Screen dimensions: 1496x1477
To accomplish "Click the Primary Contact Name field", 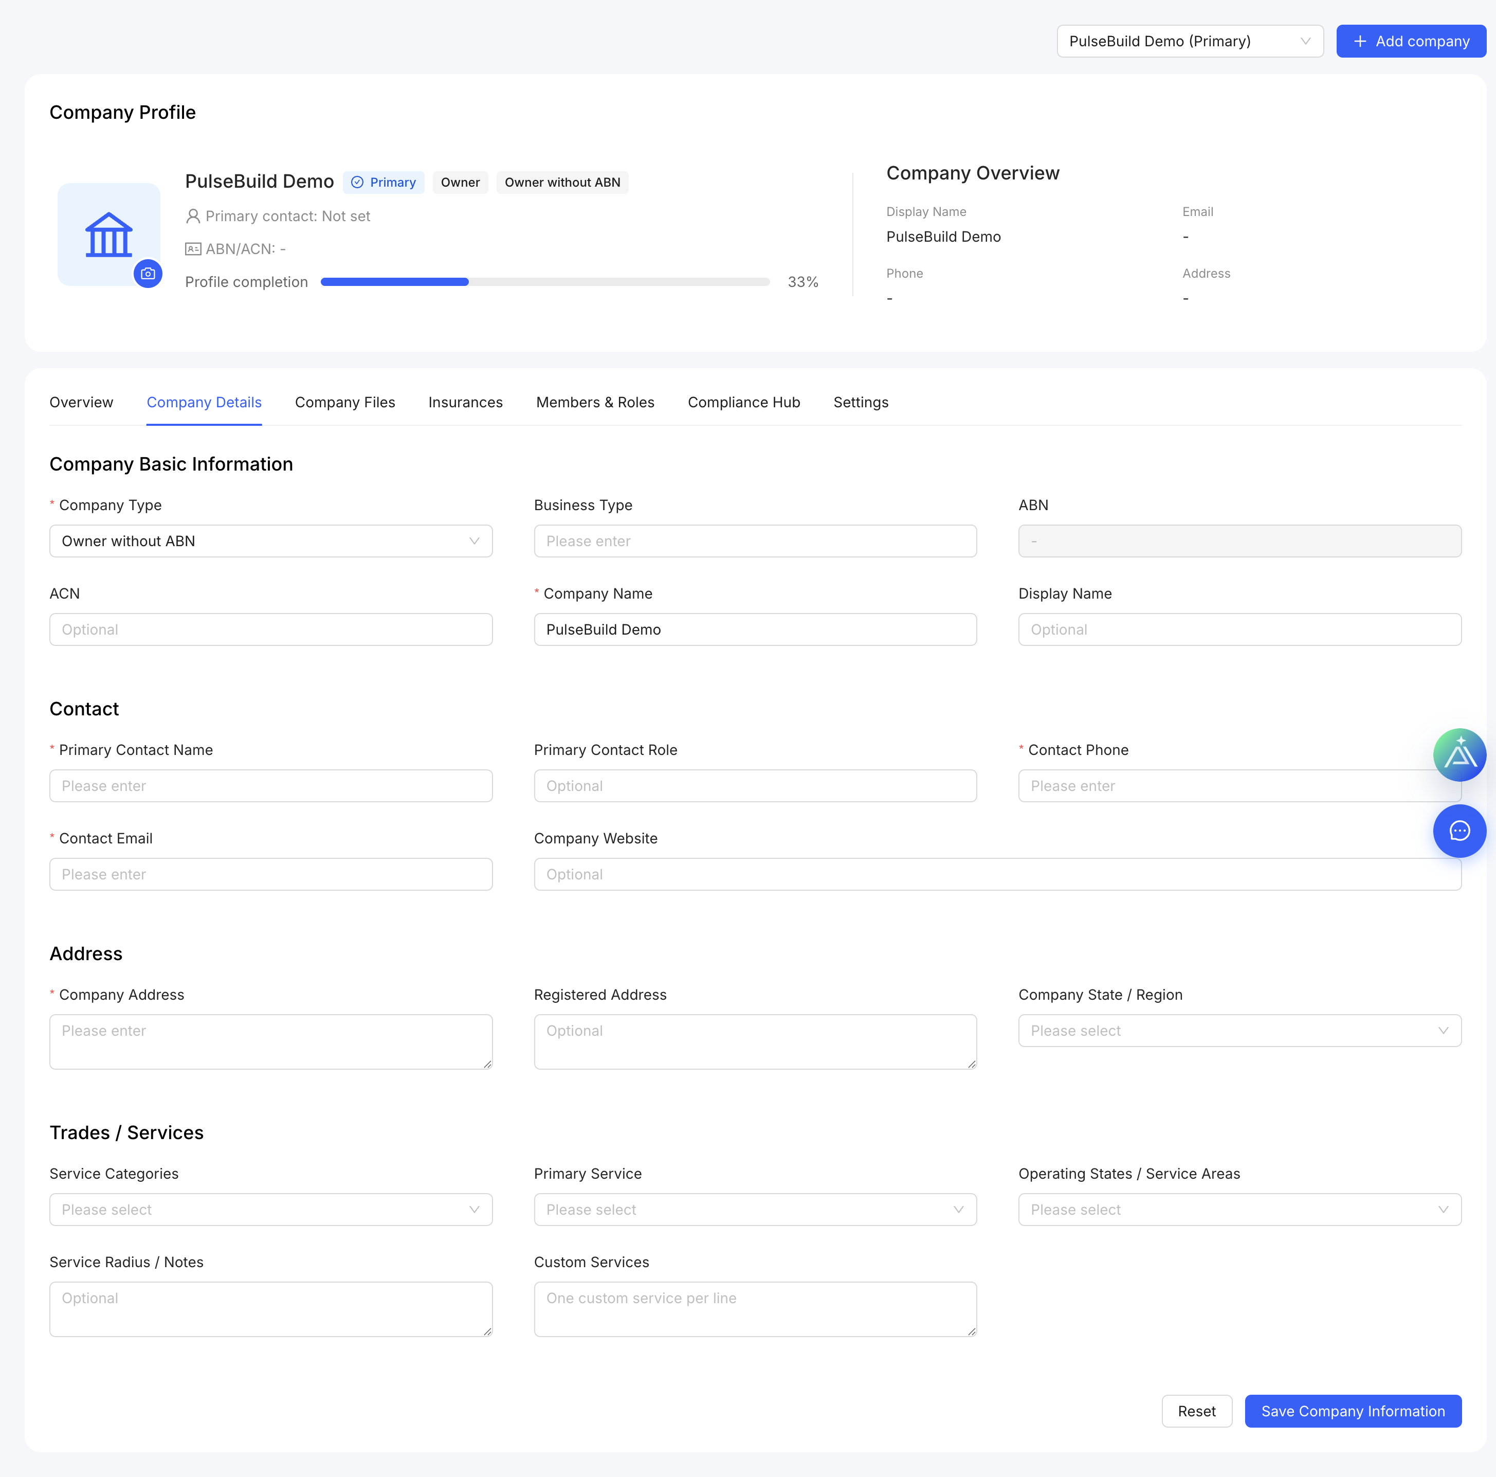I will (x=271, y=786).
